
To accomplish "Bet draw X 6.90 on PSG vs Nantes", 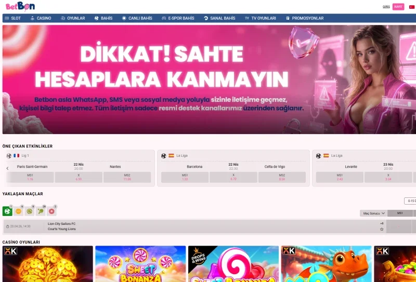I will (x=79, y=177).
